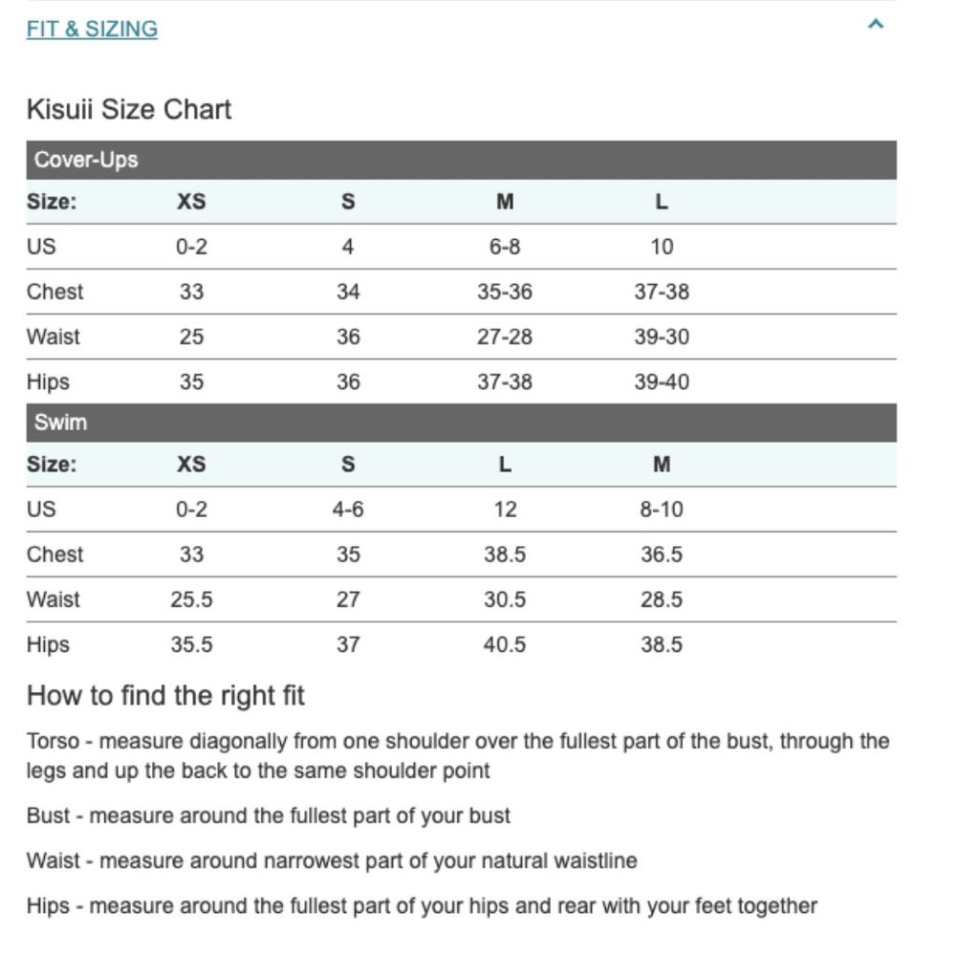Select the Swim US size 12 cell
956x956 pixels.
pyautogui.click(x=505, y=510)
